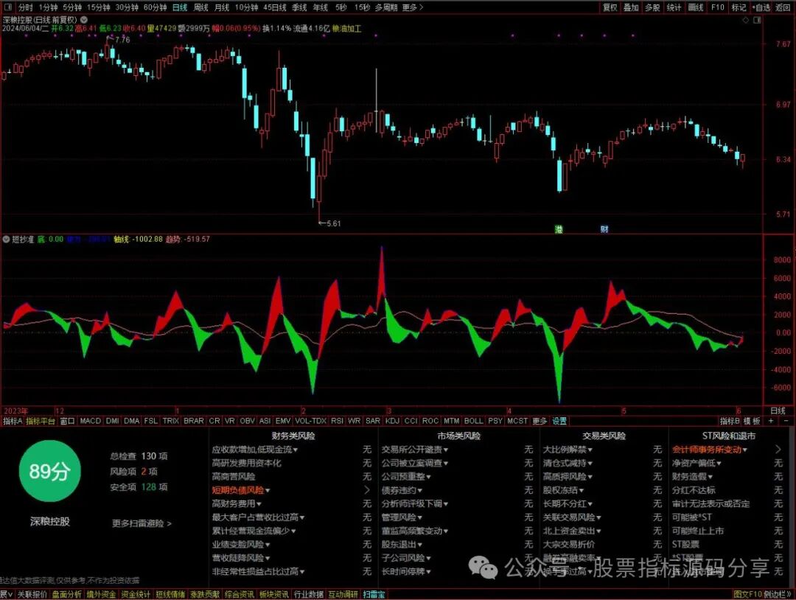
Task: Collapse the 短抄准 indicator panel icon
Action: coord(7,239)
